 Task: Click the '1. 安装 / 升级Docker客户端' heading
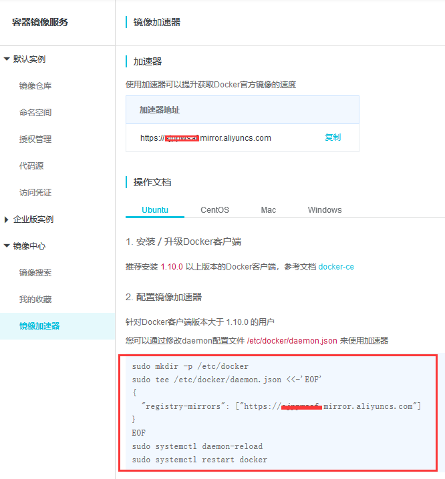[x=183, y=242]
